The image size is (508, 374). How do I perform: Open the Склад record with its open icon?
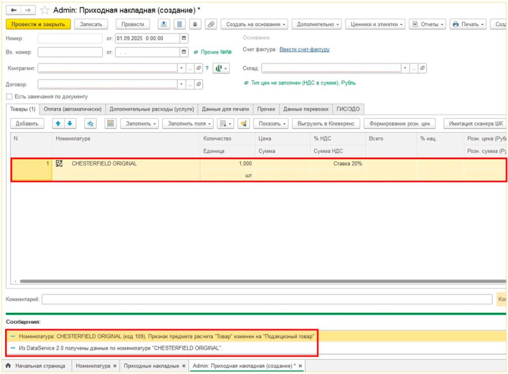click(x=422, y=68)
